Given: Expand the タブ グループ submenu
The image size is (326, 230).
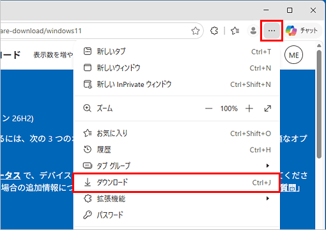Looking at the screenshot, I should pos(177,165).
